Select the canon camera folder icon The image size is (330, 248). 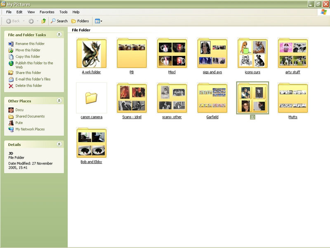click(92, 98)
